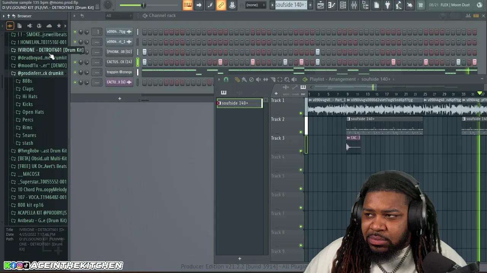The height and width of the screenshot is (273, 487).
Task: Select the mute tool in Playlist toolbar
Action: 258,79
